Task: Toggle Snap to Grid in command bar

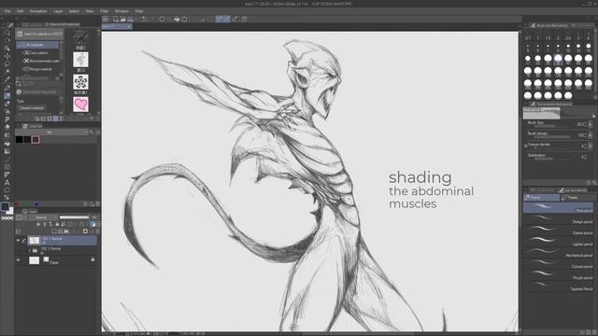Action: pos(235,19)
